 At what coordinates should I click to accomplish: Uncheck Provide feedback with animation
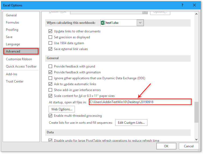pyautogui.click(x=50, y=72)
